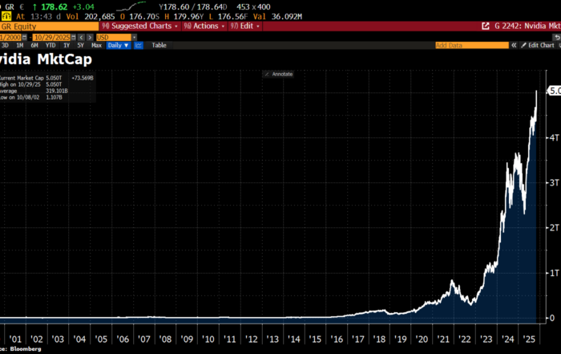Click the Annotate button

pyautogui.click(x=278, y=74)
